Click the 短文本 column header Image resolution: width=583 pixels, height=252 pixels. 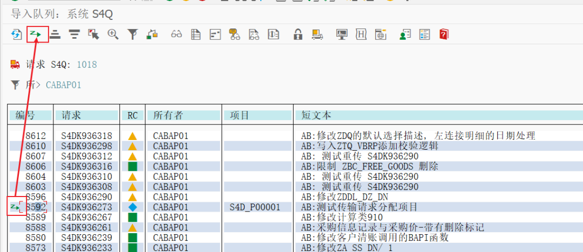[439, 115]
